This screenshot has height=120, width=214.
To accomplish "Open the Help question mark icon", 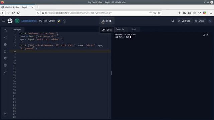I will 5,114.
